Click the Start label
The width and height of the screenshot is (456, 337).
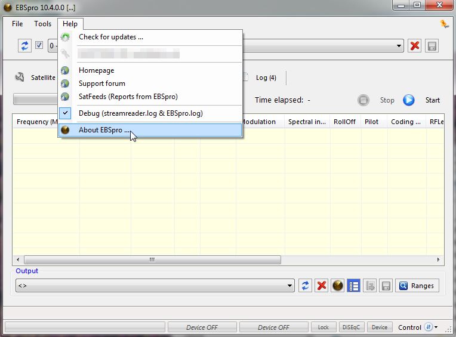click(x=433, y=100)
